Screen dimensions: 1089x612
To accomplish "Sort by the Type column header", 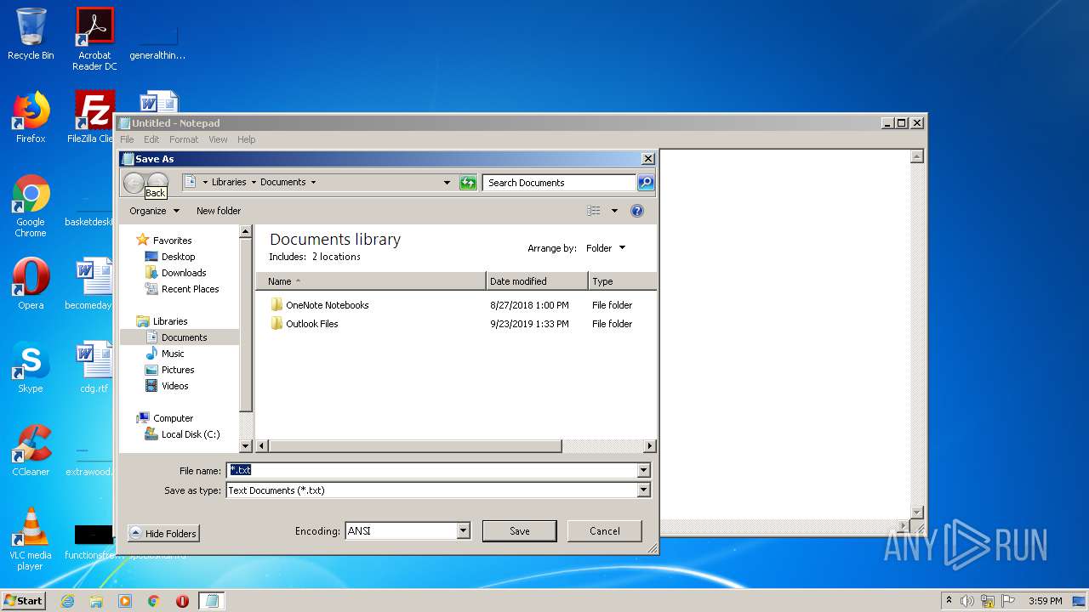I will tap(622, 281).
